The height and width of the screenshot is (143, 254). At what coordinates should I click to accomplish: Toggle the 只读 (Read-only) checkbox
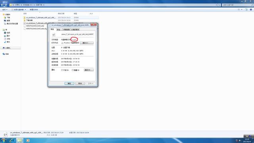(62, 70)
